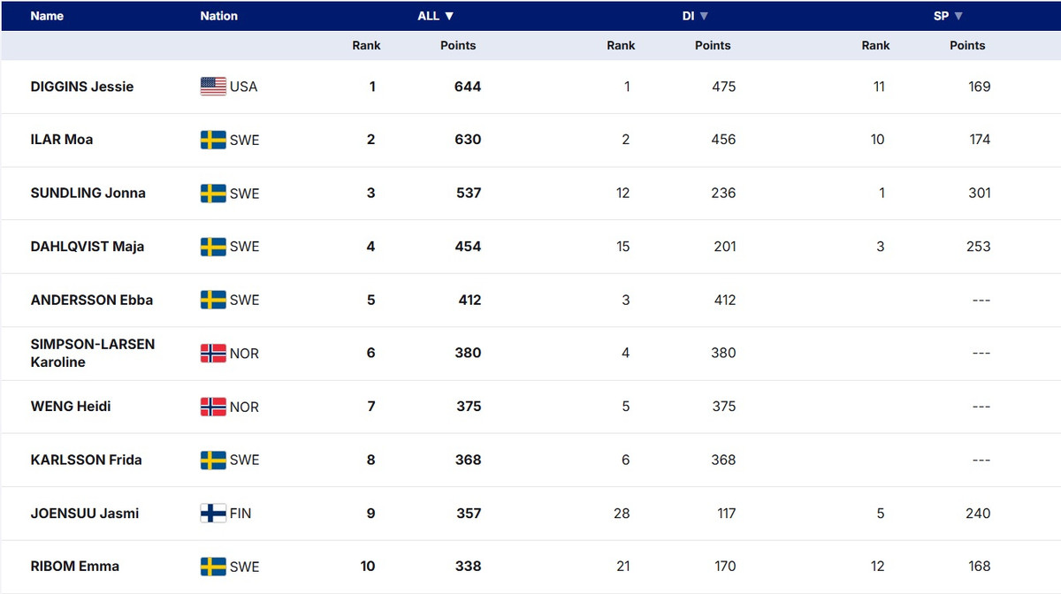1061x594 pixels.
Task: Click the USA flag icon beside Diggins
Action: pos(213,87)
